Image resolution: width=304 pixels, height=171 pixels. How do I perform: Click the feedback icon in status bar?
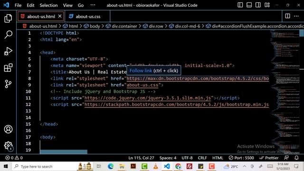click(286, 158)
